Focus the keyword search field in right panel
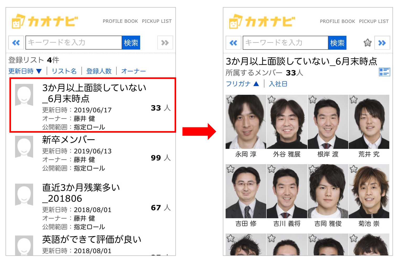Screen dimensions: 399x263 (x=285, y=43)
